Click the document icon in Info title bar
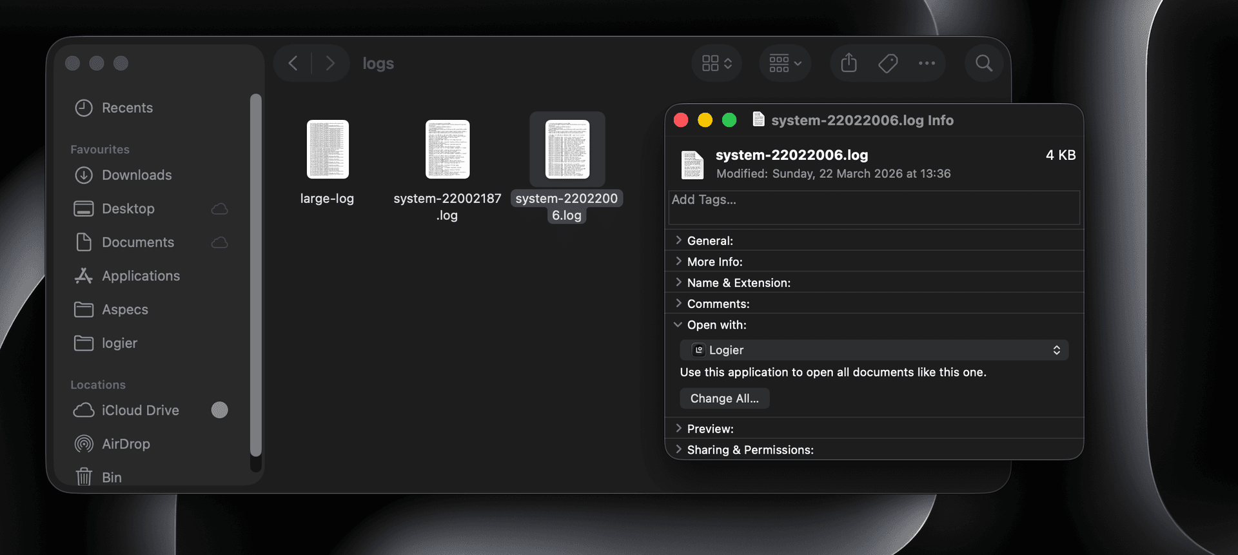The width and height of the screenshot is (1238, 555). tap(759, 120)
